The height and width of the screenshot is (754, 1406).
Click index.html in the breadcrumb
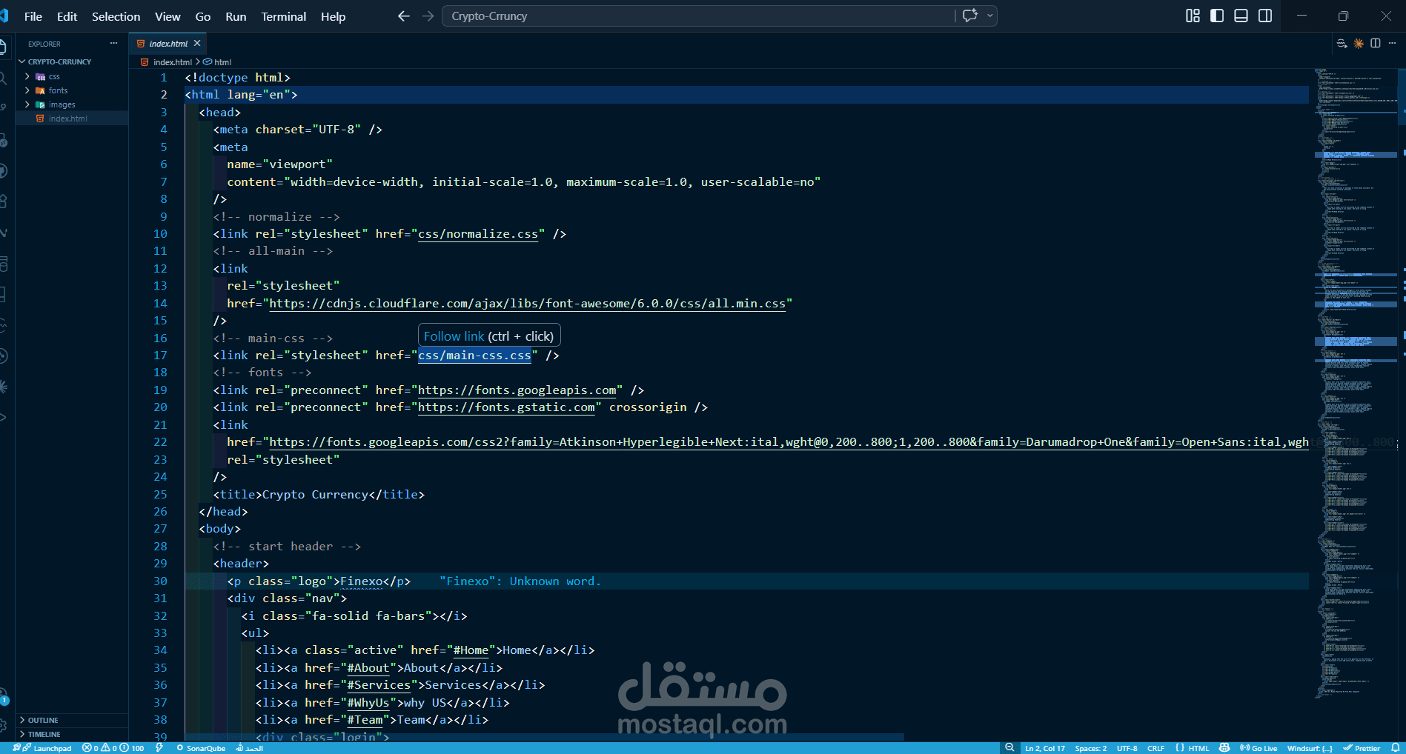172,62
